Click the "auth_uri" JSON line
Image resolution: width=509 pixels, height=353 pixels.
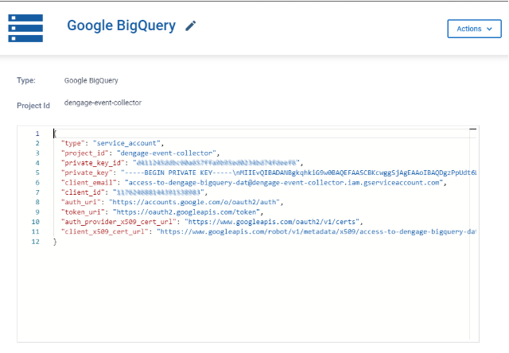coord(172,202)
